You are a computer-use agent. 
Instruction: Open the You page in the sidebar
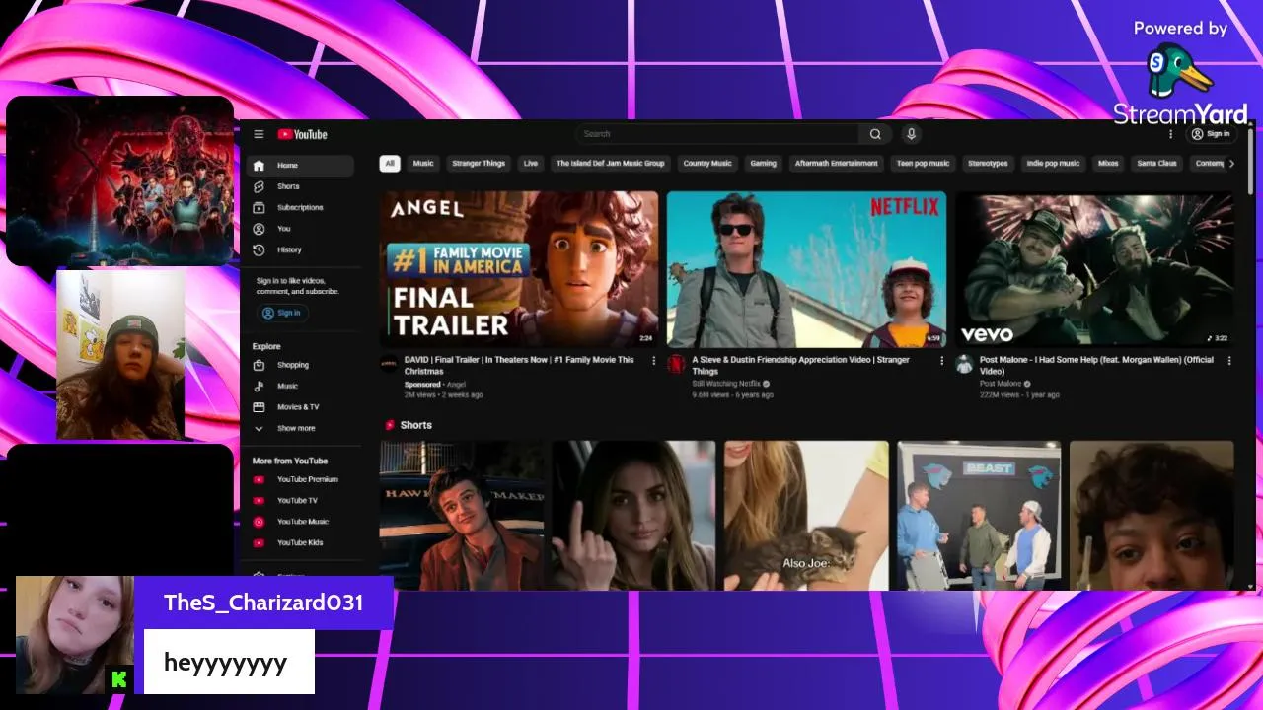point(300,229)
